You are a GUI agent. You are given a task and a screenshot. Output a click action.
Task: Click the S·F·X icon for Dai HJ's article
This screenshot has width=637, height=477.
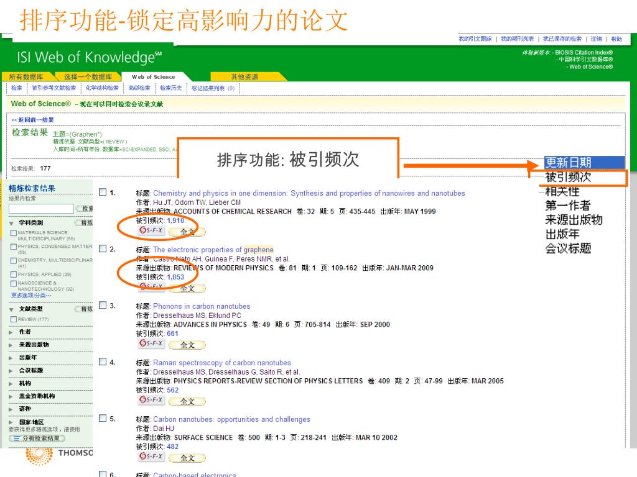click(x=151, y=457)
